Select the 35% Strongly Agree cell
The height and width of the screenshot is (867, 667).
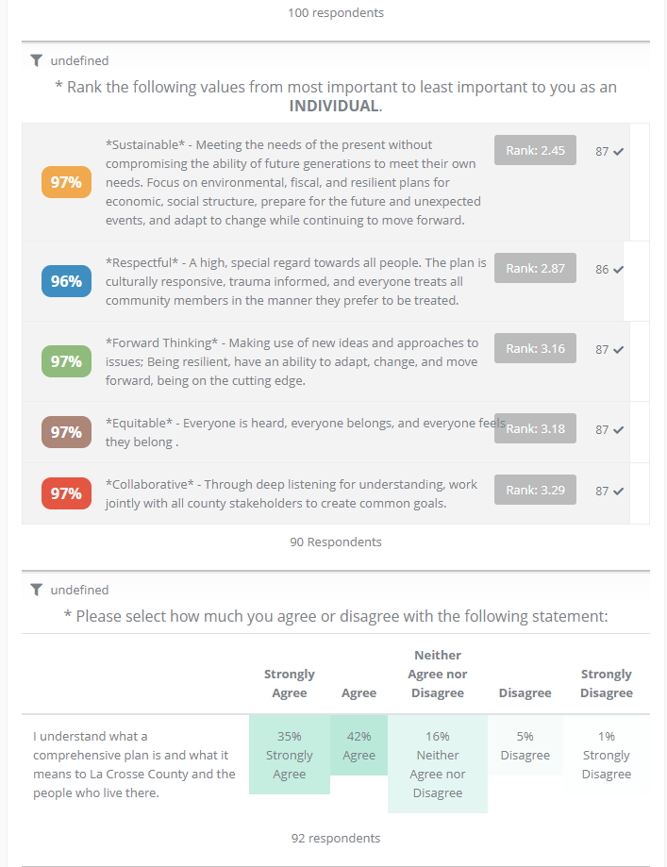click(290, 755)
